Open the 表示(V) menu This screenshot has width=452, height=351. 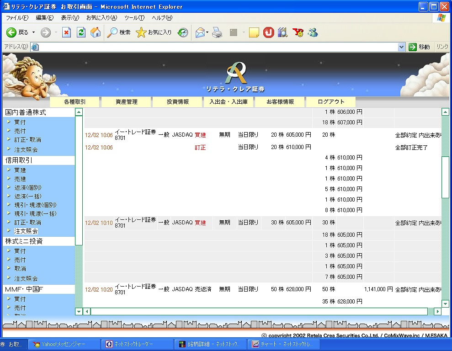(x=70, y=18)
